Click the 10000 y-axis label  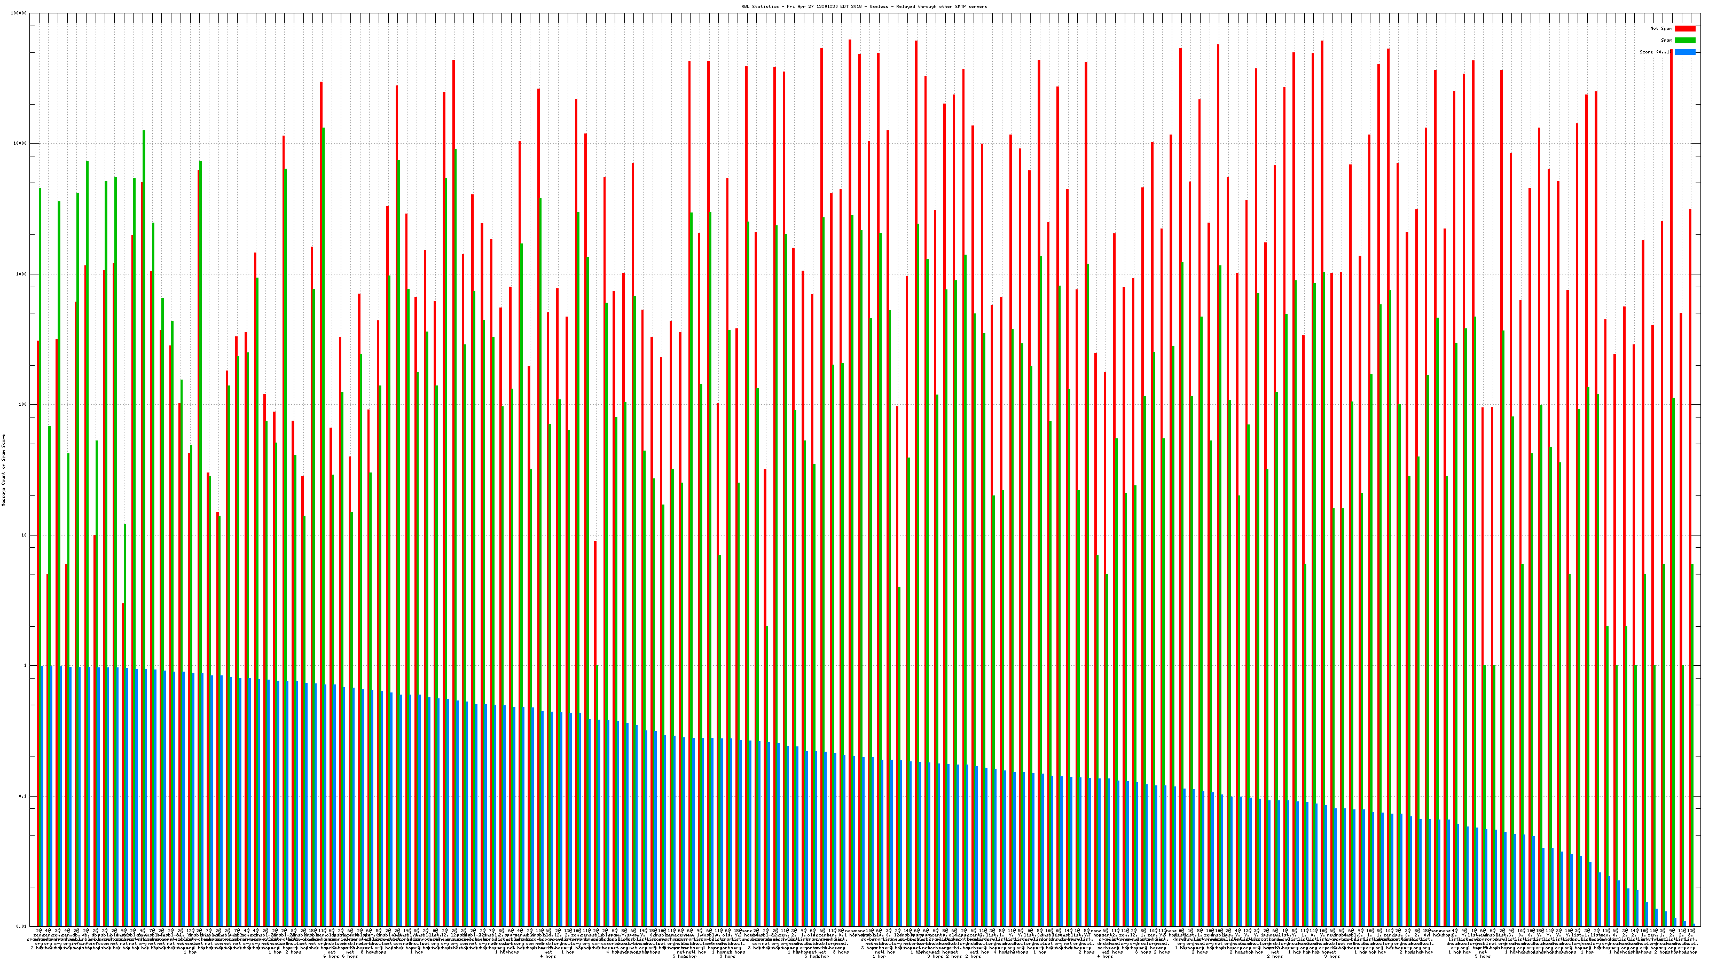point(20,143)
